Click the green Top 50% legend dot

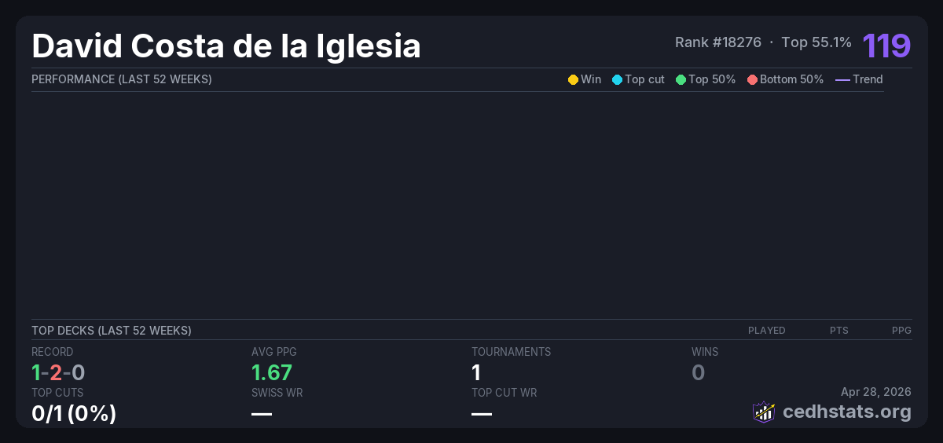(681, 79)
